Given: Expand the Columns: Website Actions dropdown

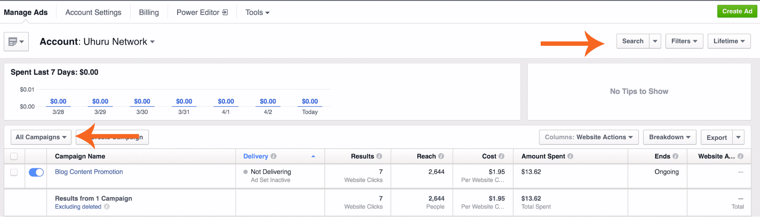Looking at the screenshot, I should point(588,137).
